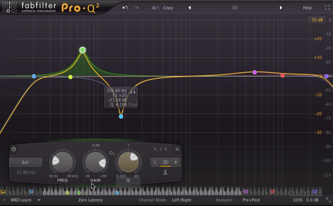Toggle the band power bypass button
The width and height of the screenshot is (333, 206).
(14, 149)
